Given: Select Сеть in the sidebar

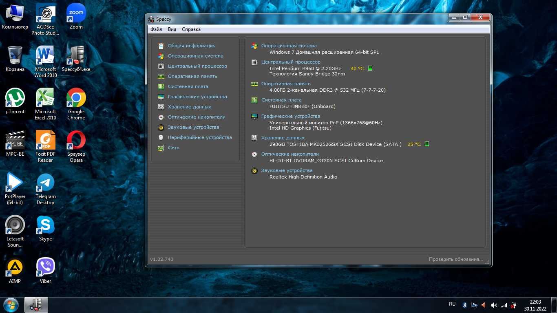Looking at the screenshot, I should point(173,148).
